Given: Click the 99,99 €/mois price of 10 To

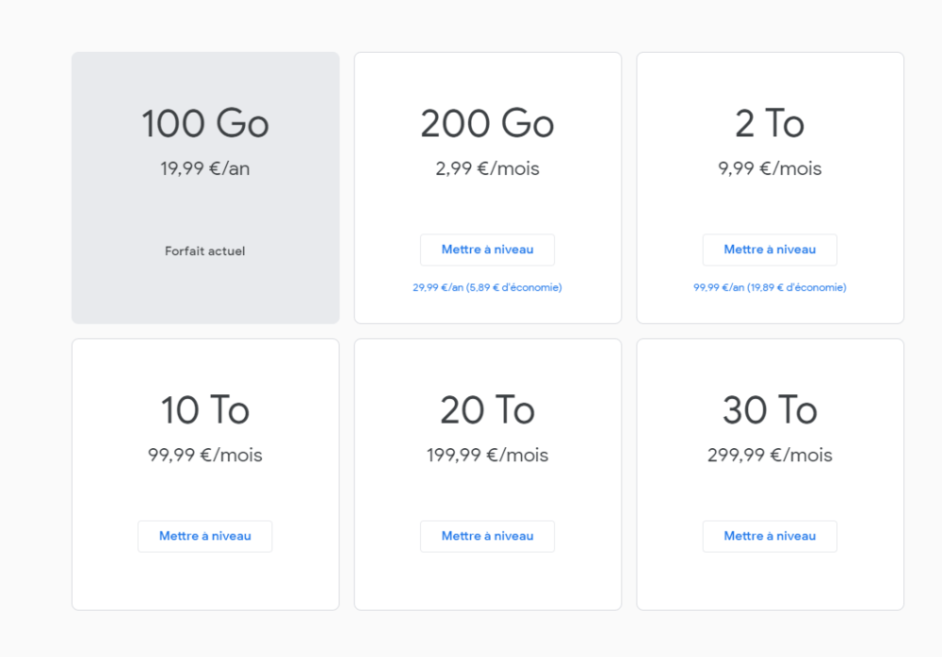Looking at the screenshot, I should coord(205,456).
